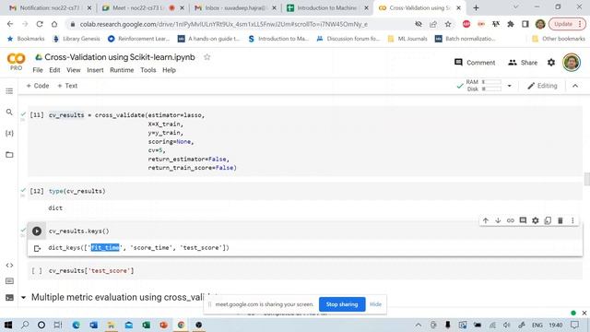590x332 pixels.
Task: Open Chrome extensions puzzle icon
Action: (510, 24)
